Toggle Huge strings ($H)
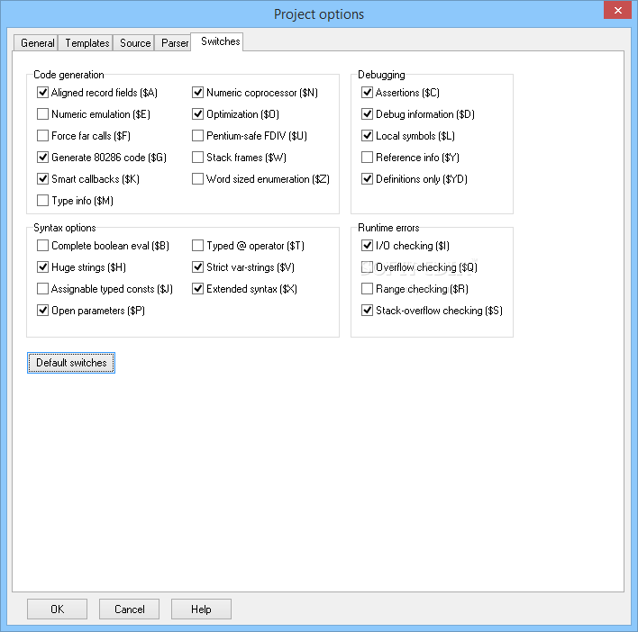This screenshot has width=638, height=632. [x=42, y=267]
